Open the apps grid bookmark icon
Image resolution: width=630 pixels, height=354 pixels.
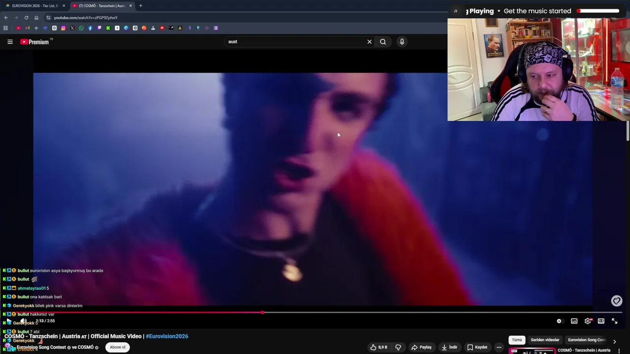click(x=5, y=28)
